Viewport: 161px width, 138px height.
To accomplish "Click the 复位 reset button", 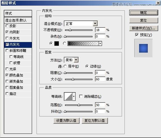I will [x=144, y=20].
